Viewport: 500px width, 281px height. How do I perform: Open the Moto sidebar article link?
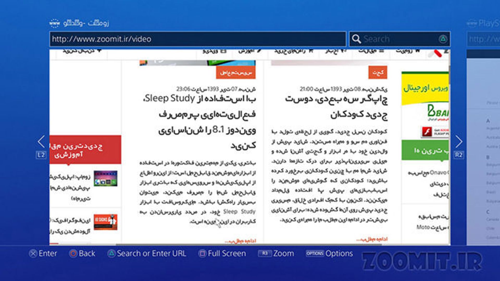click(x=433, y=222)
